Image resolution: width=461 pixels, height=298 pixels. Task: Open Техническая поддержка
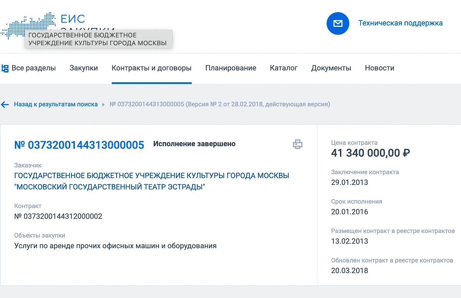tap(400, 23)
